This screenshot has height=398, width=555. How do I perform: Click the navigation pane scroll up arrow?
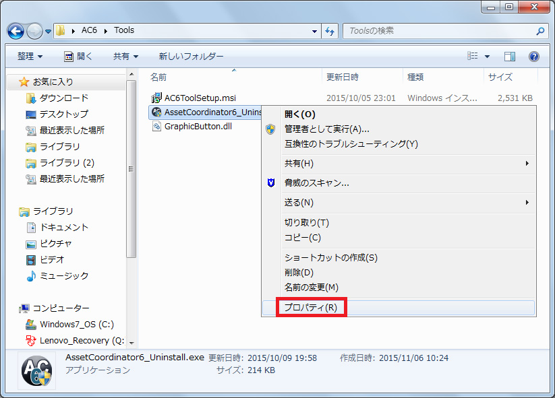point(132,74)
